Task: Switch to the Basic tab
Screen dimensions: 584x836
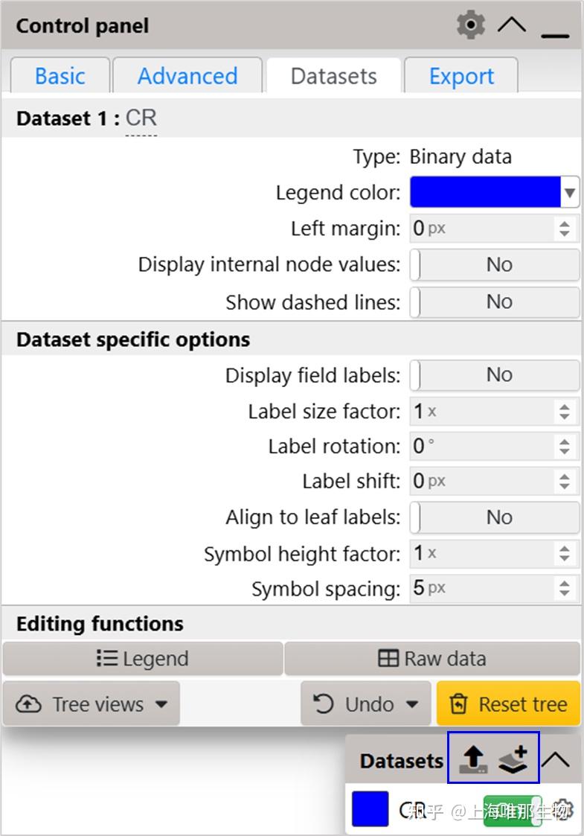Action: coord(60,76)
